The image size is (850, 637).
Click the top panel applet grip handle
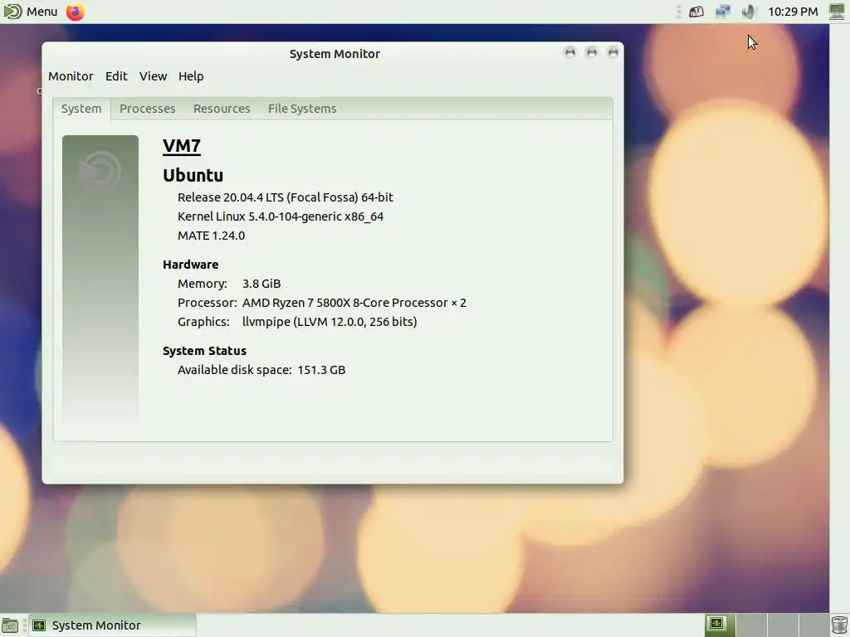[679, 12]
